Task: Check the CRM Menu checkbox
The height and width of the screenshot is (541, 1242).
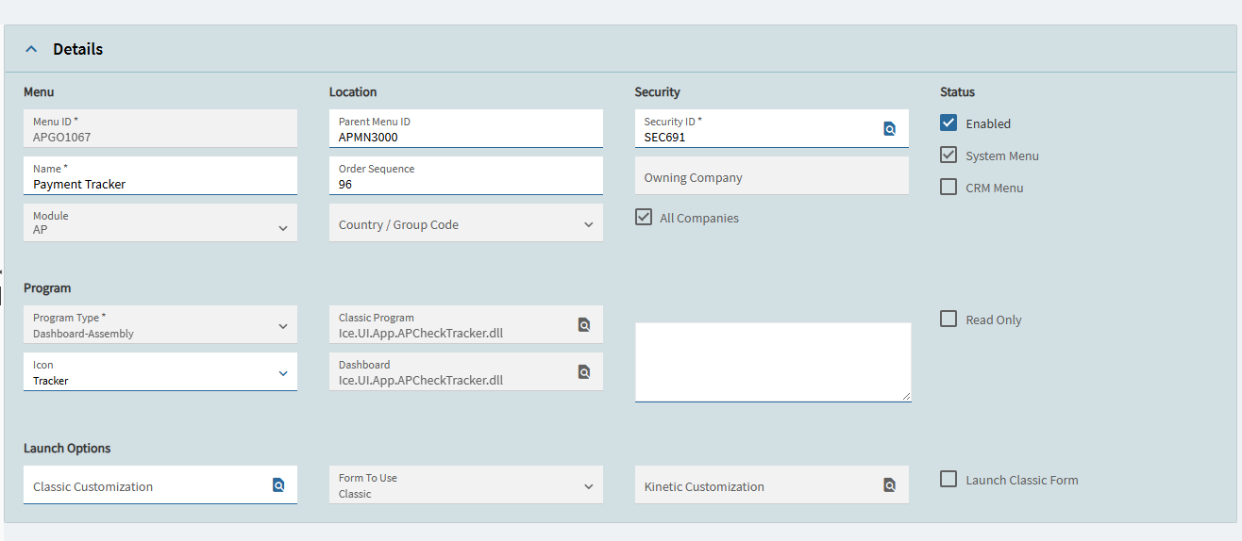Action: pos(948,187)
